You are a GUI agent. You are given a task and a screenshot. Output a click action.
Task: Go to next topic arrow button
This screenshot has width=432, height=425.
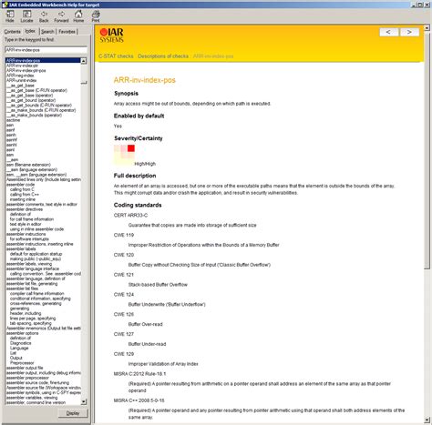click(409, 32)
